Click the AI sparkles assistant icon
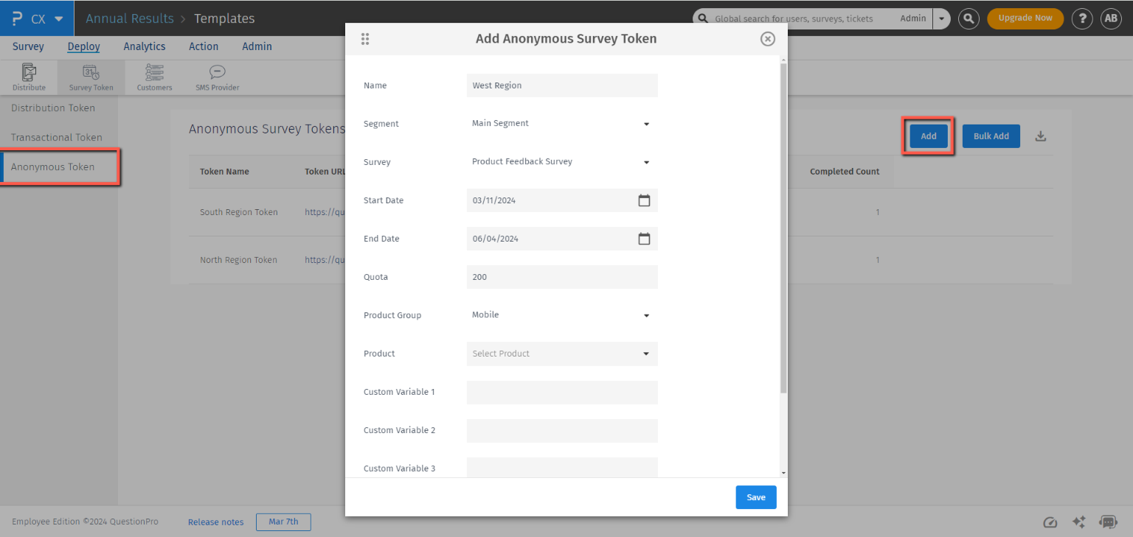 point(1078,522)
